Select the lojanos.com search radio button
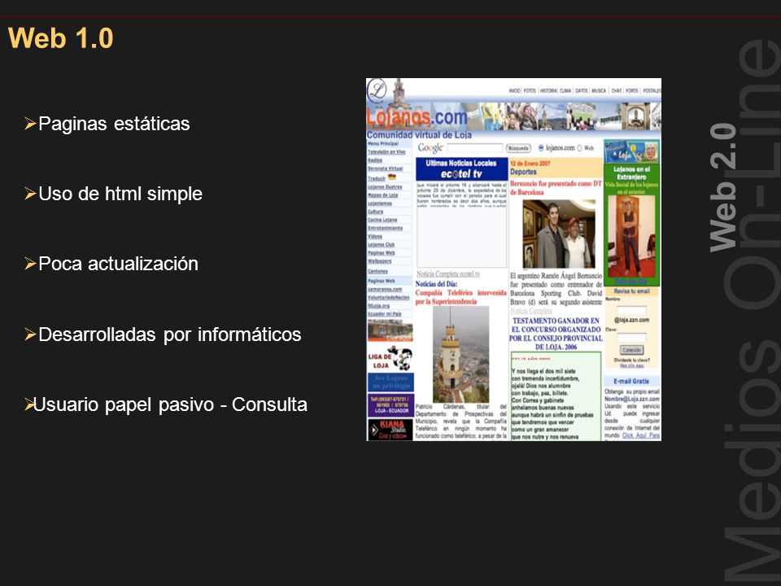 tap(541, 148)
